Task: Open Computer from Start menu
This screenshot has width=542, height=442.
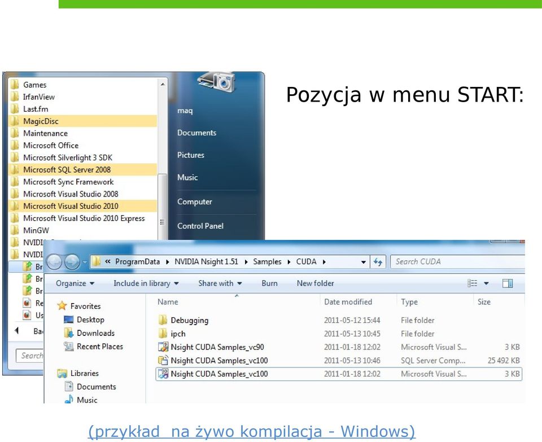Action: tap(195, 202)
